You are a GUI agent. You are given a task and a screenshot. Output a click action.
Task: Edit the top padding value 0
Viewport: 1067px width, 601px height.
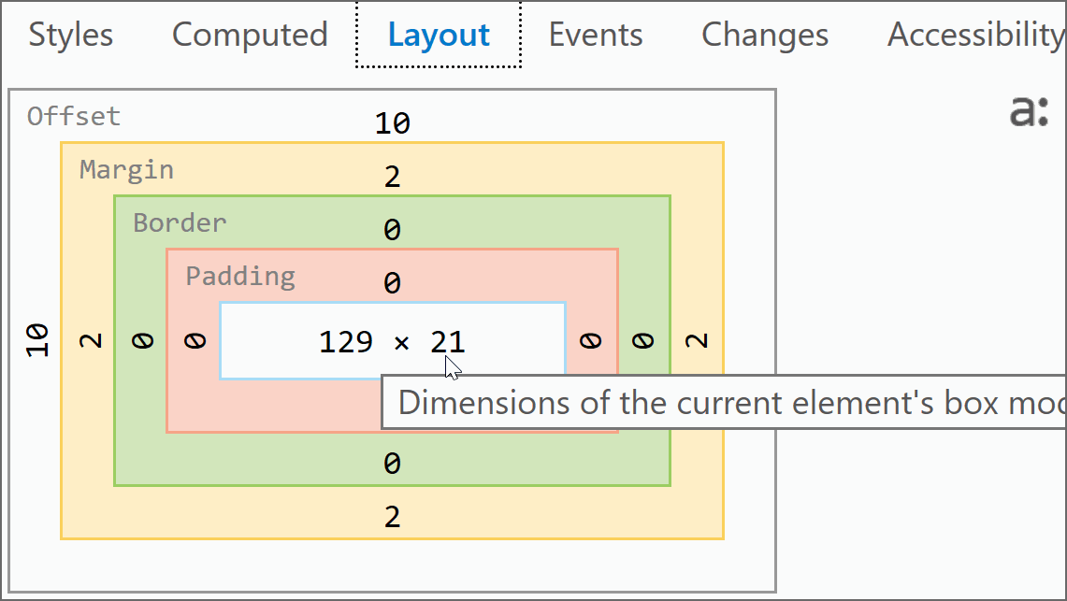[x=393, y=283]
